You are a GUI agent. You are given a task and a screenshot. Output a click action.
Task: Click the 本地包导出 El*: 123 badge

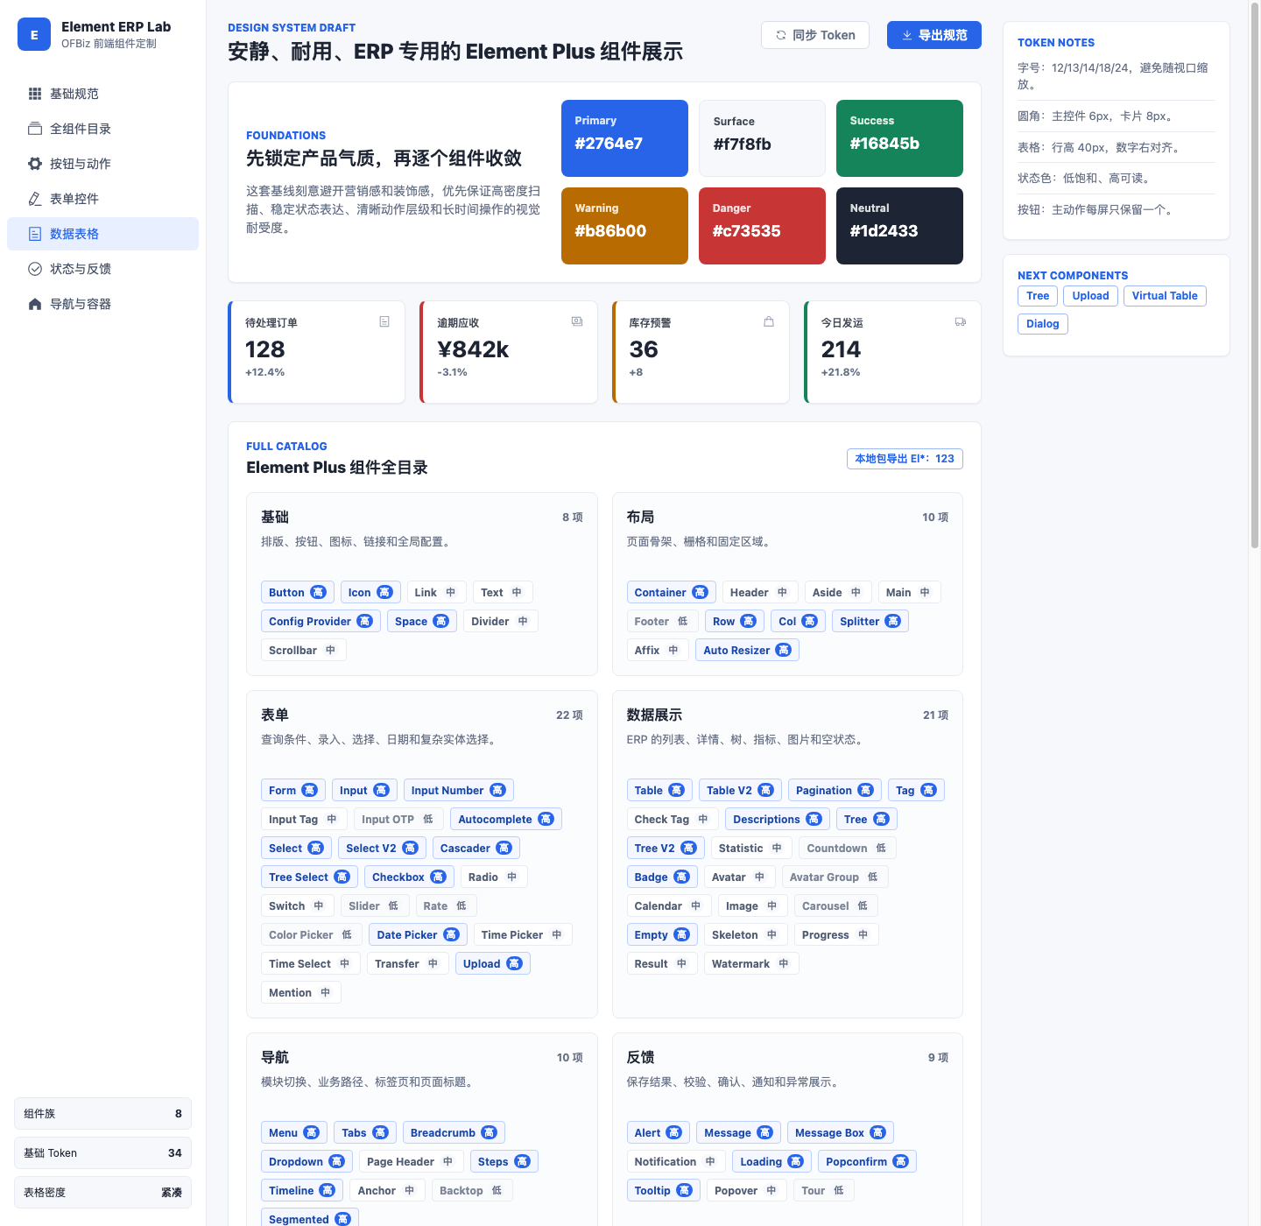tap(905, 459)
